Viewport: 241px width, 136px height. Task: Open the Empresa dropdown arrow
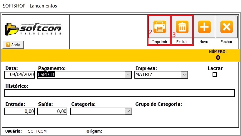coord(184,75)
